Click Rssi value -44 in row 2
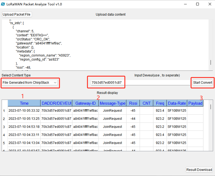The width and height of the screenshot is (215, 176). click(x=133, y=119)
